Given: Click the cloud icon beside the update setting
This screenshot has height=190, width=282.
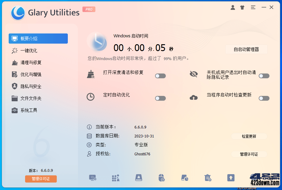Looking at the screenshot, I should click(x=194, y=98).
